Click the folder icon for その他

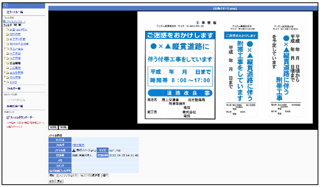[7, 82]
